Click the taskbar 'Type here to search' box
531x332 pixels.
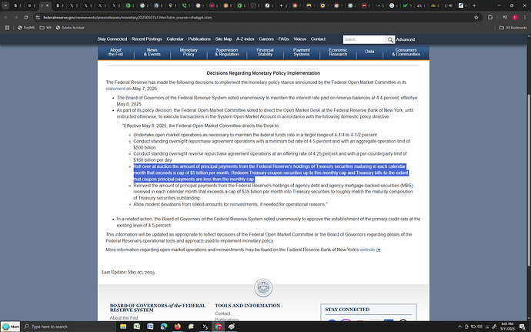[x=68, y=327]
